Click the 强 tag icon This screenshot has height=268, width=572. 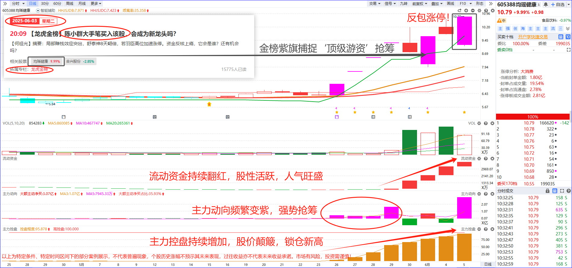point(508,29)
